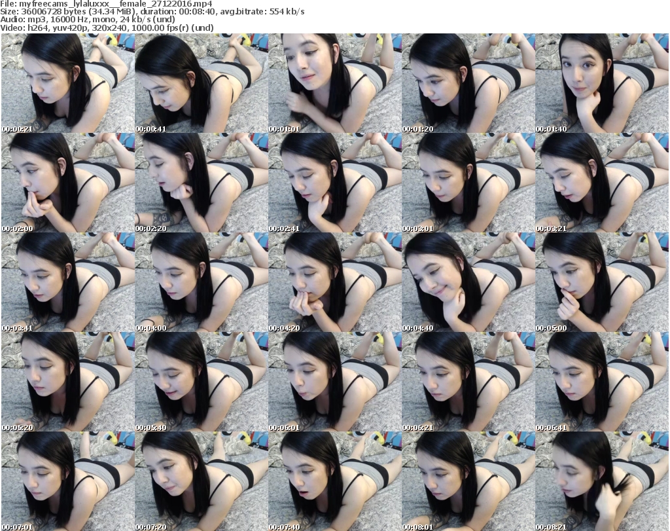Viewport: 670px width, 531px height.
Task: Open the thumbnail marked 00:04:20
Action: tap(334, 282)
